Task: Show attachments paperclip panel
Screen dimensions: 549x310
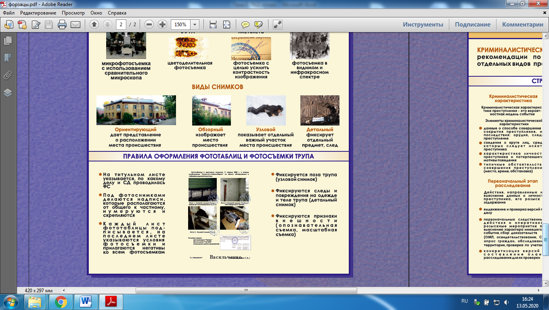Action: 7,75
